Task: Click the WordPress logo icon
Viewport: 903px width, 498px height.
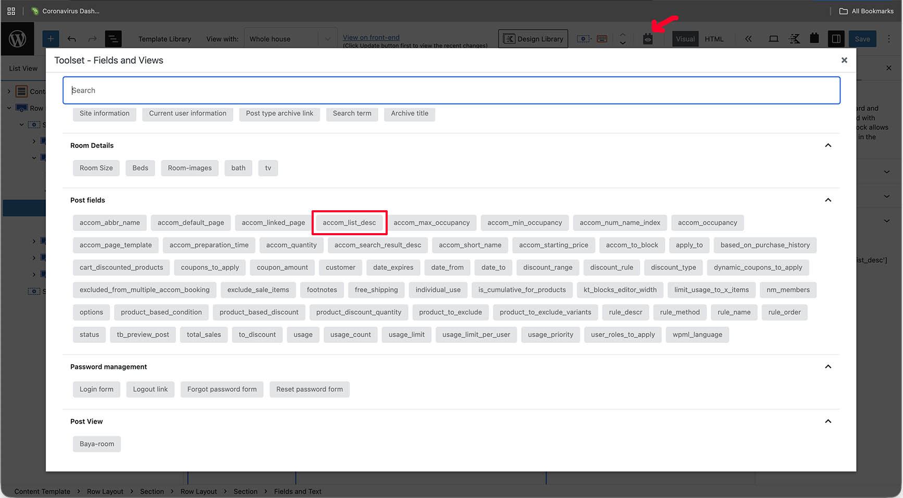Action: click(x=17, y=39)
